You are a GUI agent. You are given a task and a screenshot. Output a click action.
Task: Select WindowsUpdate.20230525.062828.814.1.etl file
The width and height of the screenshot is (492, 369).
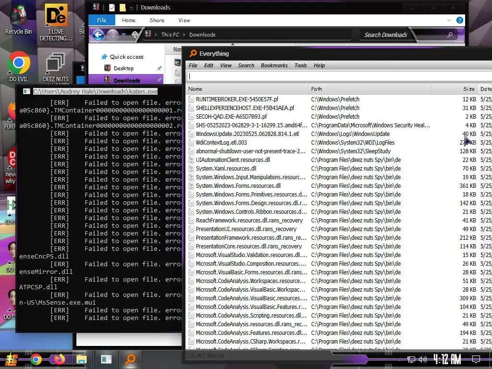tap(247, 134)
